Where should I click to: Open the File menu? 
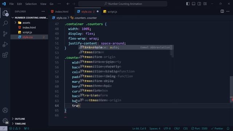click(11, 4)
